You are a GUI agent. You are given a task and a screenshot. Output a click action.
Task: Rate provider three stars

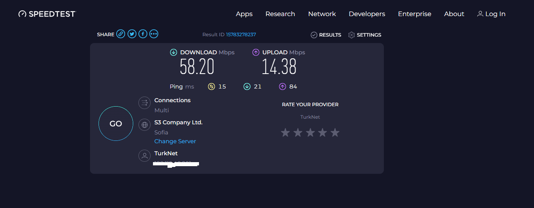(x=310, y=132)
